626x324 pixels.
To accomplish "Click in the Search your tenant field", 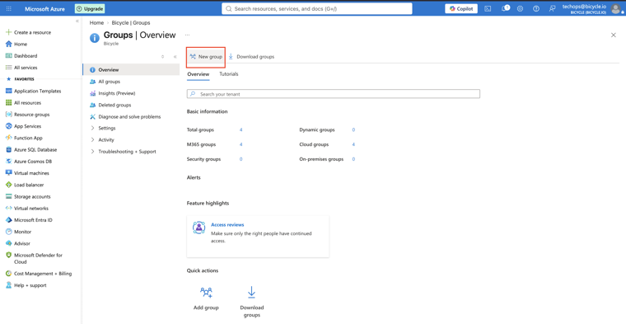I will tap(334, 94).
